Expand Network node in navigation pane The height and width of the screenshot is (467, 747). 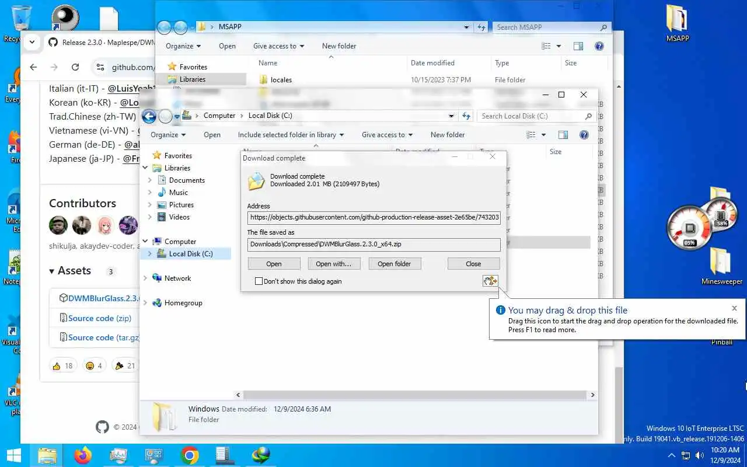point(145,278)
